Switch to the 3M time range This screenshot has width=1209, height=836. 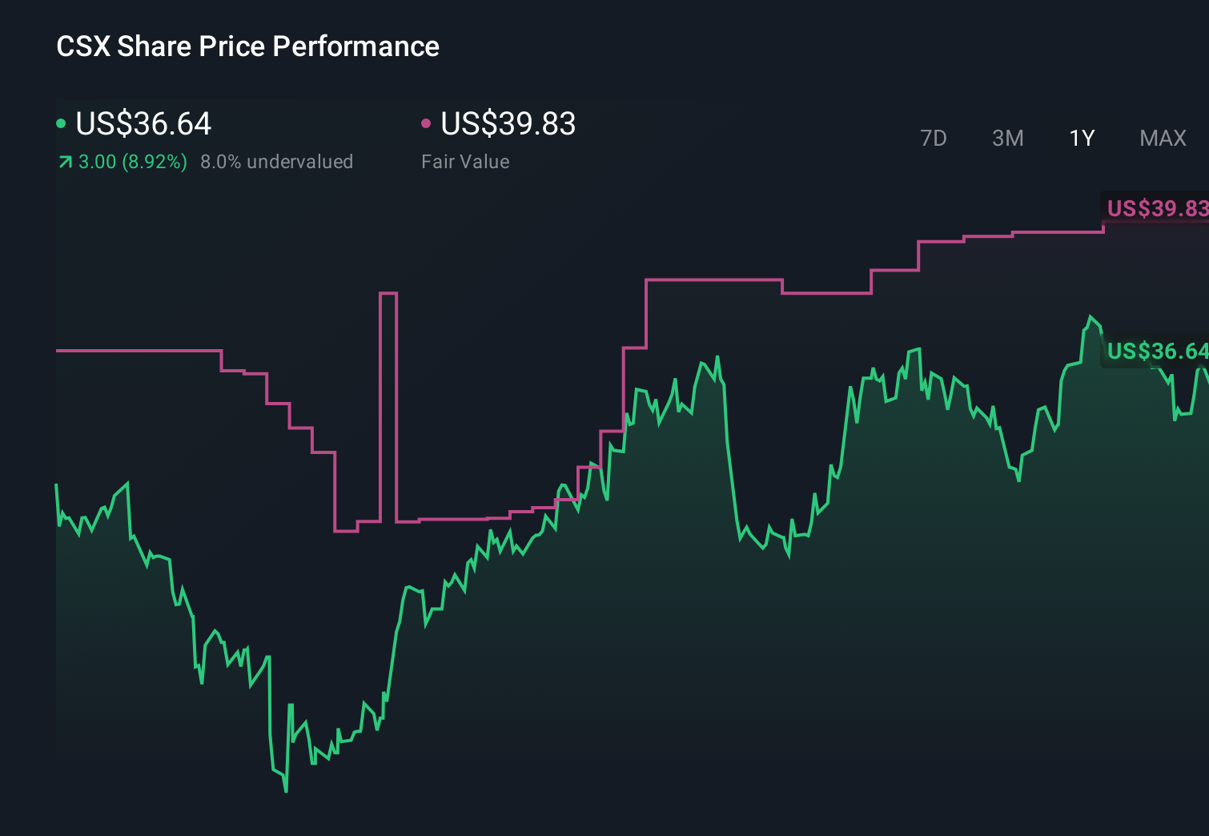(1007, 138)
